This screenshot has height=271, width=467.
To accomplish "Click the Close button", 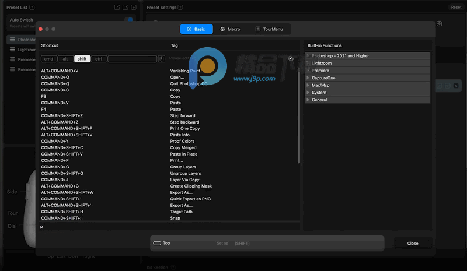I will pyautogui.click(x=413, y=244).
